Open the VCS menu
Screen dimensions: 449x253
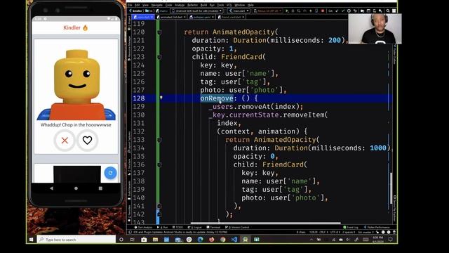point(229,5)
